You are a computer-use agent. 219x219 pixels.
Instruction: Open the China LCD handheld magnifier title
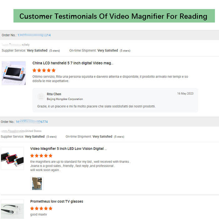[73, 63]
